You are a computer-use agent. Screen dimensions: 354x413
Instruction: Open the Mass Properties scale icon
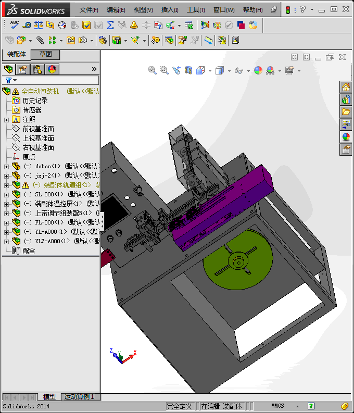[x=39, y=26]
